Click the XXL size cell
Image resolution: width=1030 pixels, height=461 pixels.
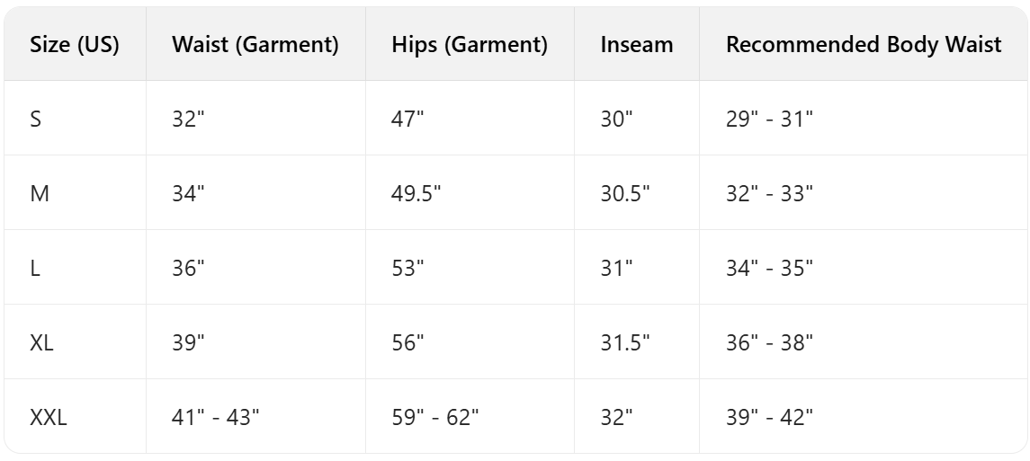49,417
